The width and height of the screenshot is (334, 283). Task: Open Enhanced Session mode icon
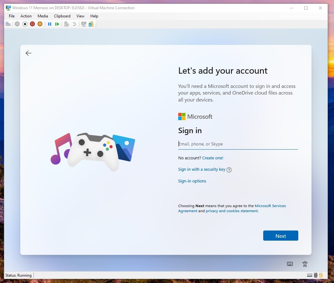point(83,24)
